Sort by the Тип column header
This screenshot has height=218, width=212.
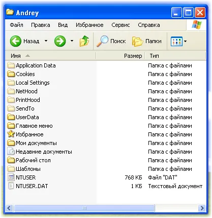(x=175, y=56)
